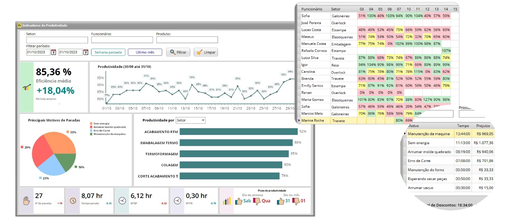Screen dimensions: 510x219
Task: Apply the Semana passada quick filter
Action: coord(108,52)
